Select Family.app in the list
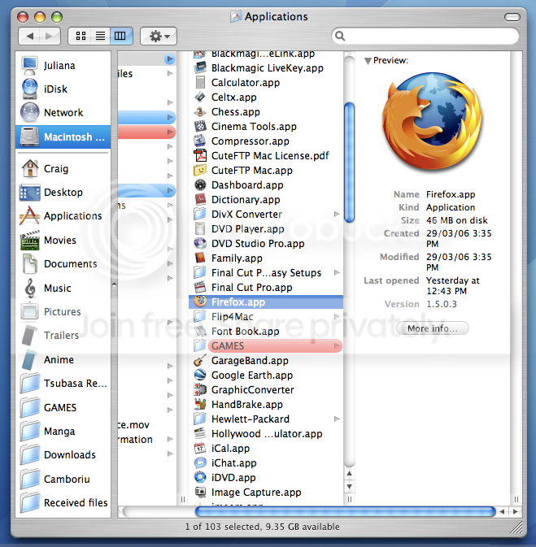The width and height of the screenshot is (536, 547). tap(266, 258)
